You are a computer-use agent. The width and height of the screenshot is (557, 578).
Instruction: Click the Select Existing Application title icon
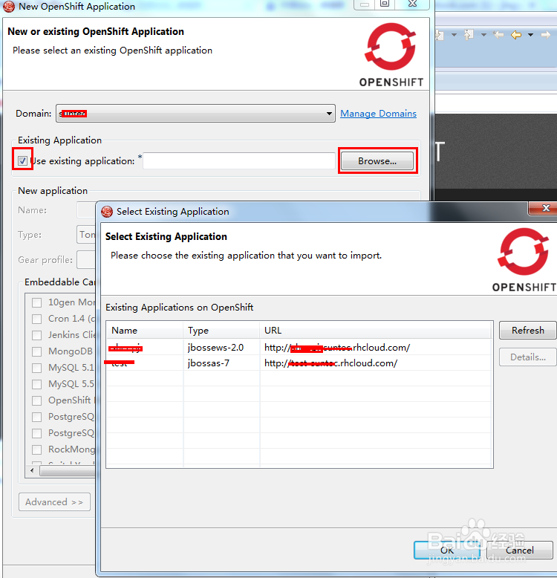(107, 212)
